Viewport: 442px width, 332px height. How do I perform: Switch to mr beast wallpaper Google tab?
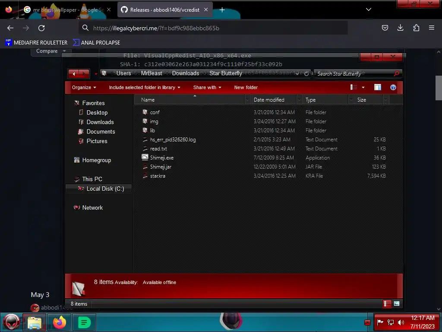pos(67,10)
